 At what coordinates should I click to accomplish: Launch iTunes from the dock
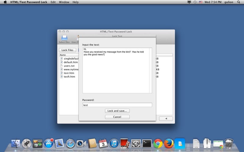(x=114, y=143)
